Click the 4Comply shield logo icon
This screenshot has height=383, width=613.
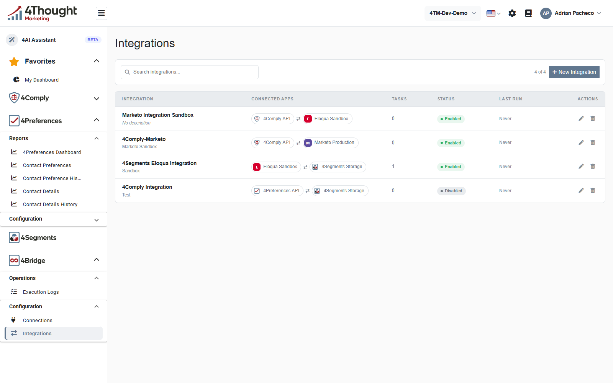14,98
